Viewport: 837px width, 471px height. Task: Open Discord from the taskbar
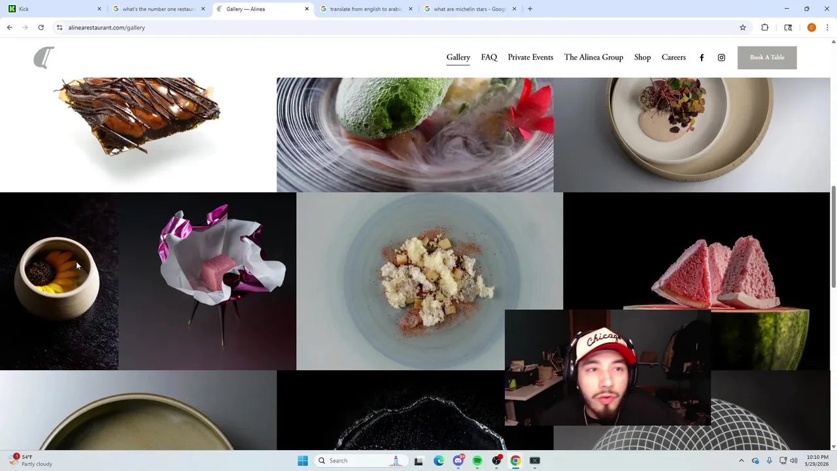pos(458,461)
